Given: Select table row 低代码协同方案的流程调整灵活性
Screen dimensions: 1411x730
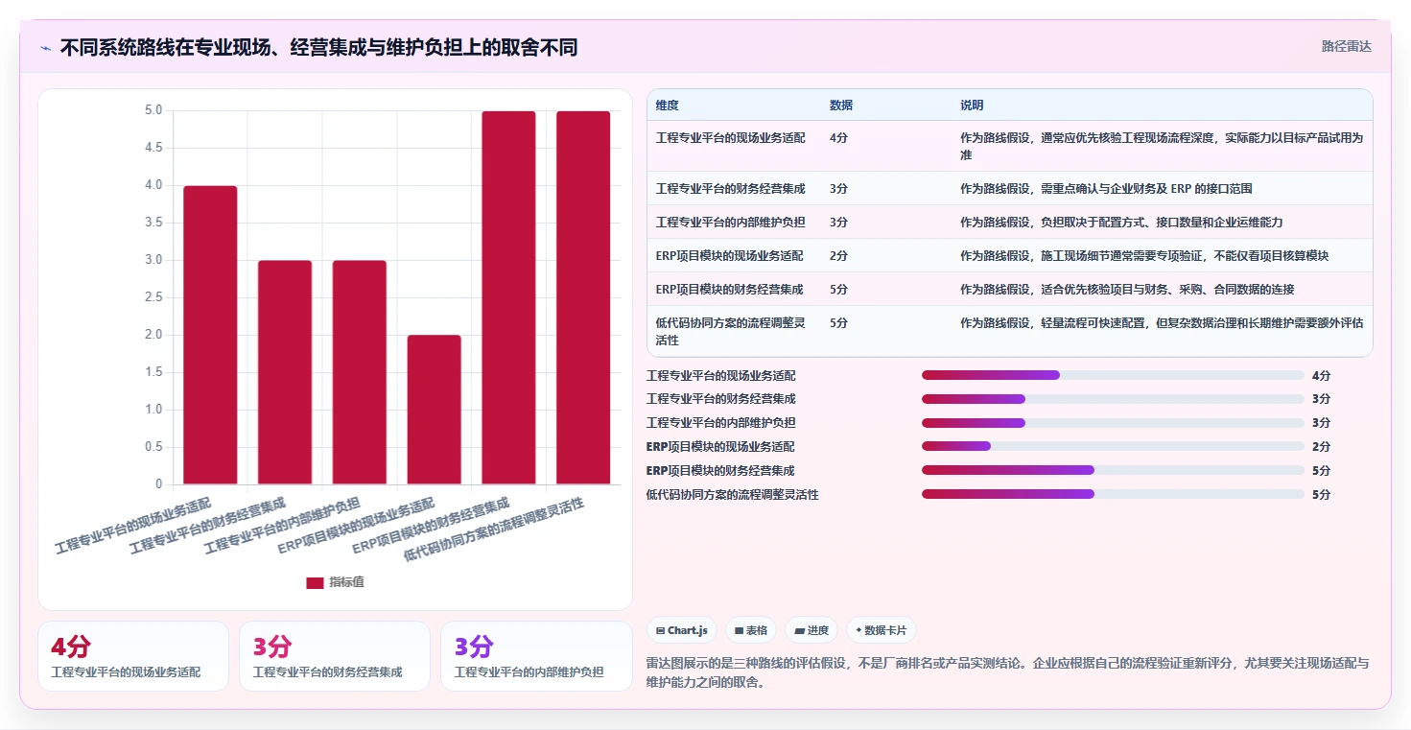Looking at the screenshot, I should click(x=1010, y=331).
